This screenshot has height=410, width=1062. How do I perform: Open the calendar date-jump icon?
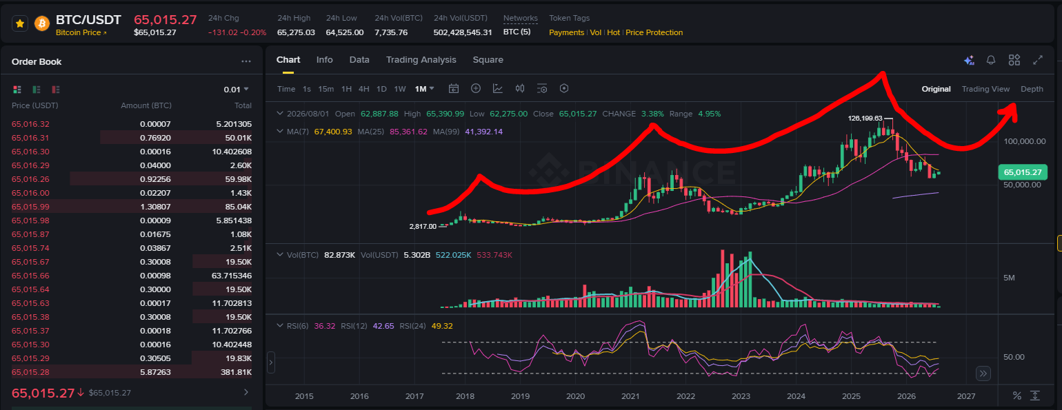click(x=454, y=88)
